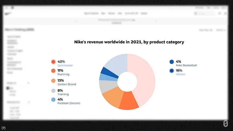Click the [7] footnote reference
233x131 pixels.
coord(4,128)
